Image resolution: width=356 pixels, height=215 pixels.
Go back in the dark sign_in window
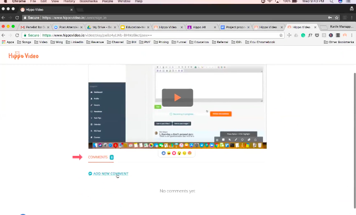click(3, 18)
